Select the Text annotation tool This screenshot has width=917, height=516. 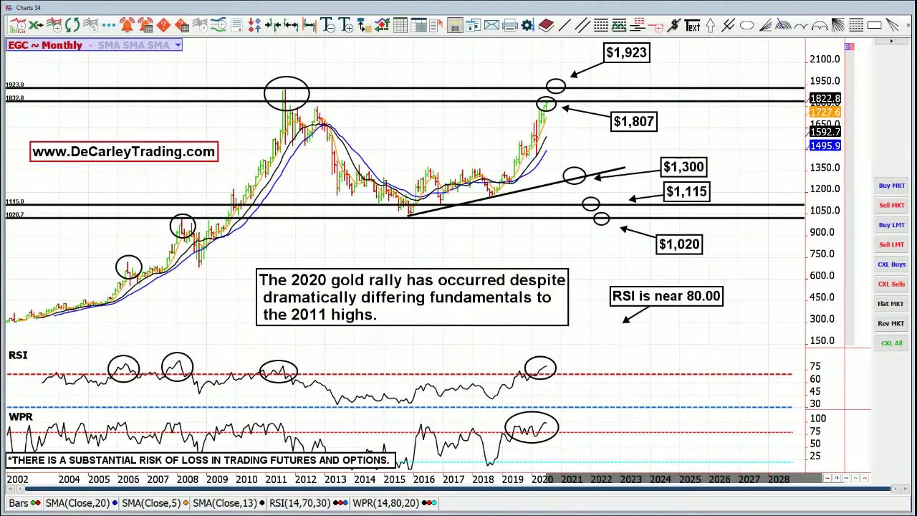click(x=692, y=26)
